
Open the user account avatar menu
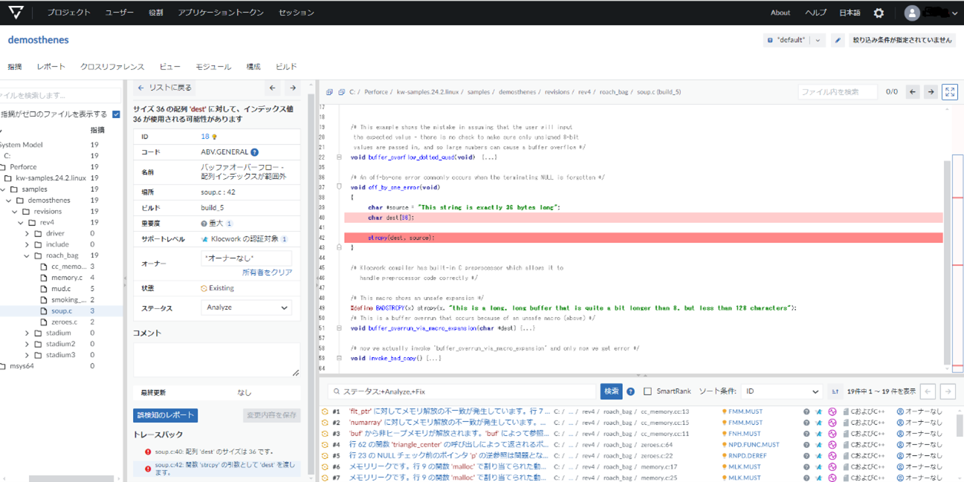[x=912, y=13]
